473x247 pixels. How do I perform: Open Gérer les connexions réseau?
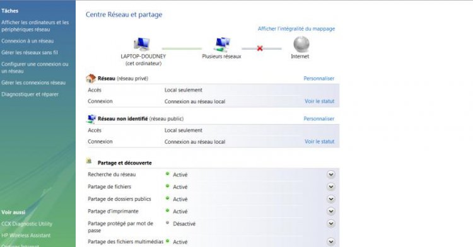click(x=33, y=83)
